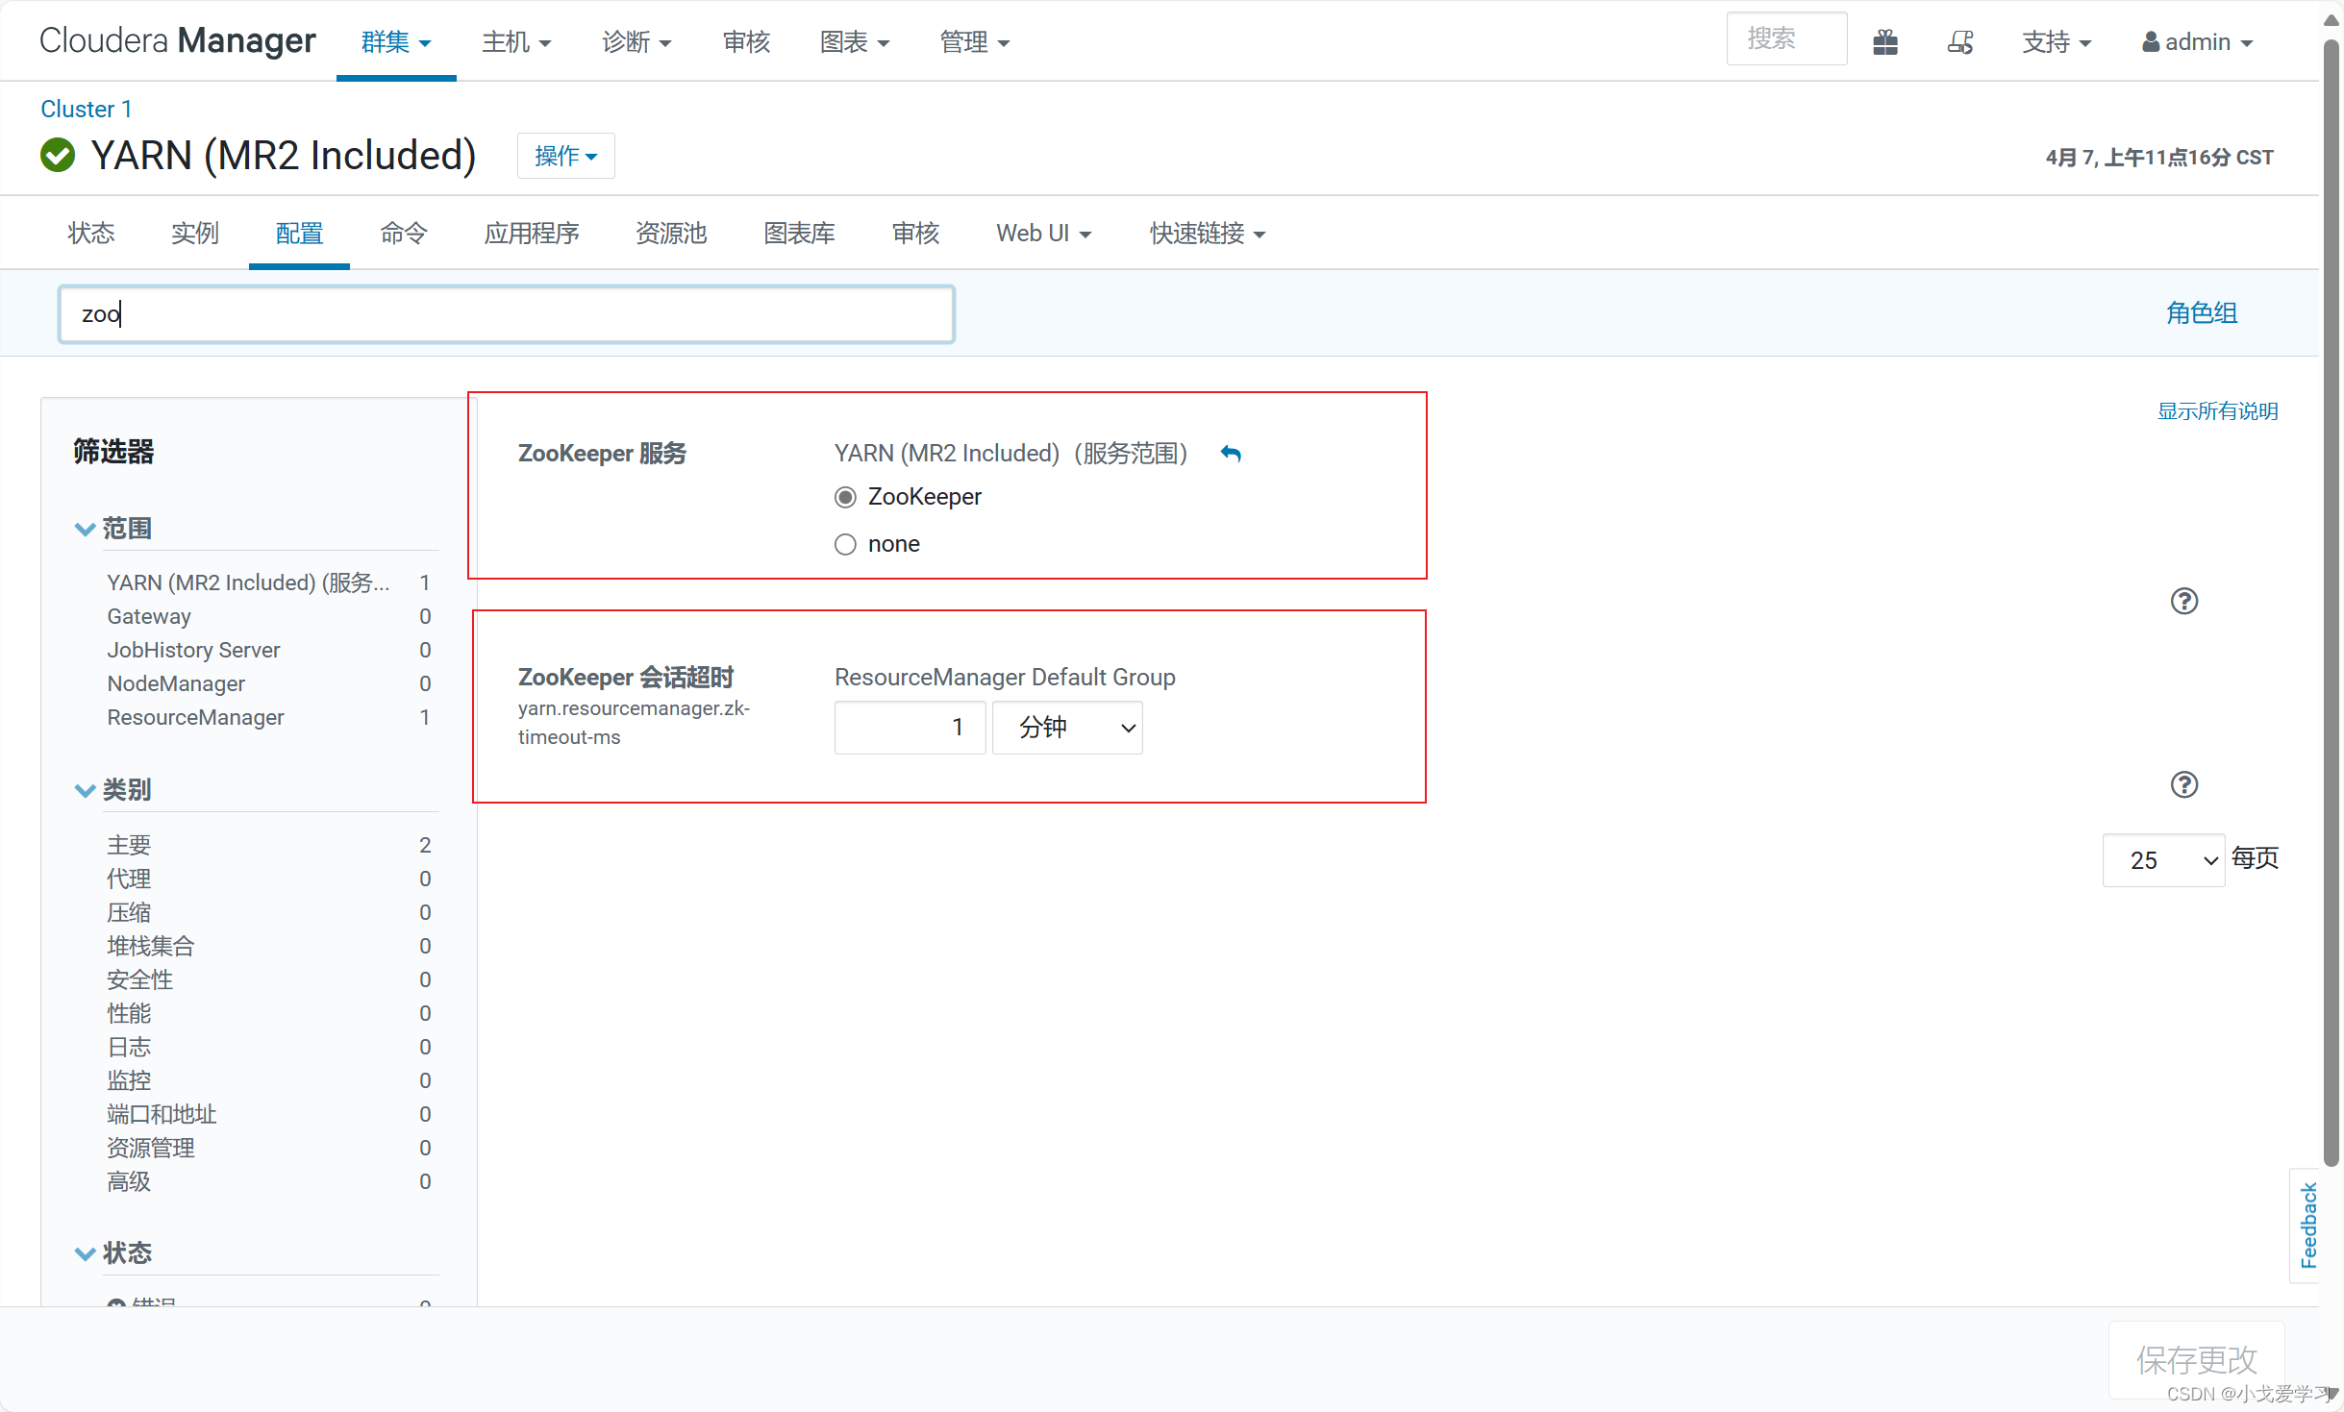Open the 操作 actions dropdown

[x=566, y=156]
